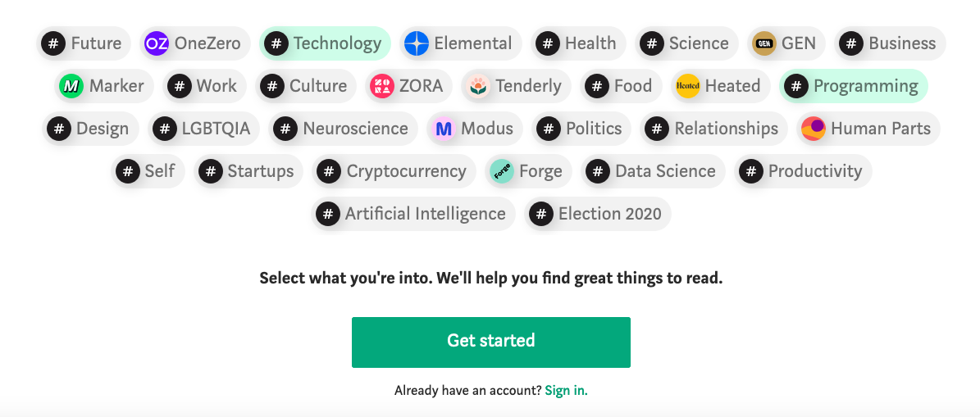Click the green Marker logo icon
Viewport: 980px width, 417px height.
pyautogui.click(x=71, y=86)
